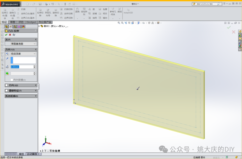Image resolution: width=242 pixels, height=159 pixels.
Task: Select the 放样切割 lofted cut tool
Action: 66,14
